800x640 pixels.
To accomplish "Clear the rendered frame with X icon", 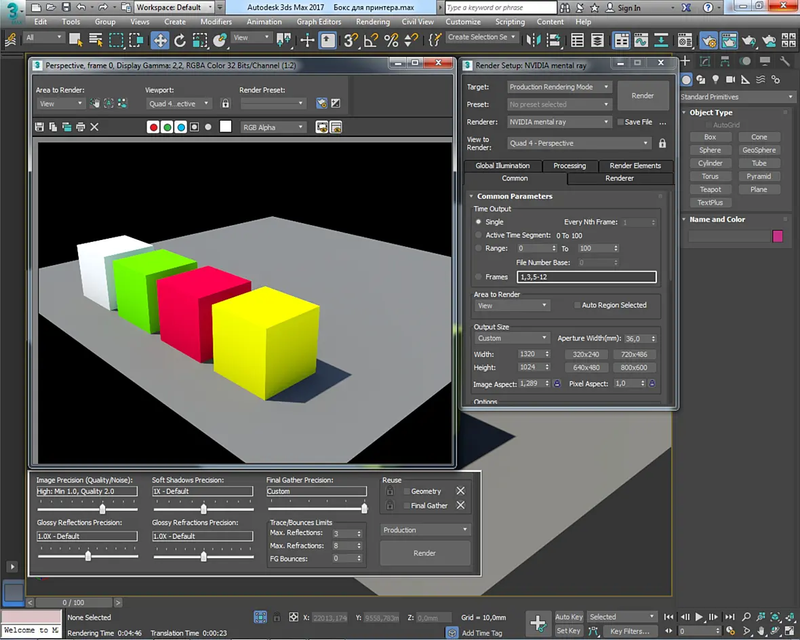I will tap(94, 127).
